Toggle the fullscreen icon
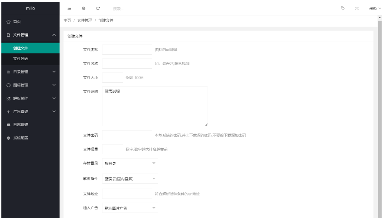Screen dimensions: 383x218 coord(357,8)
